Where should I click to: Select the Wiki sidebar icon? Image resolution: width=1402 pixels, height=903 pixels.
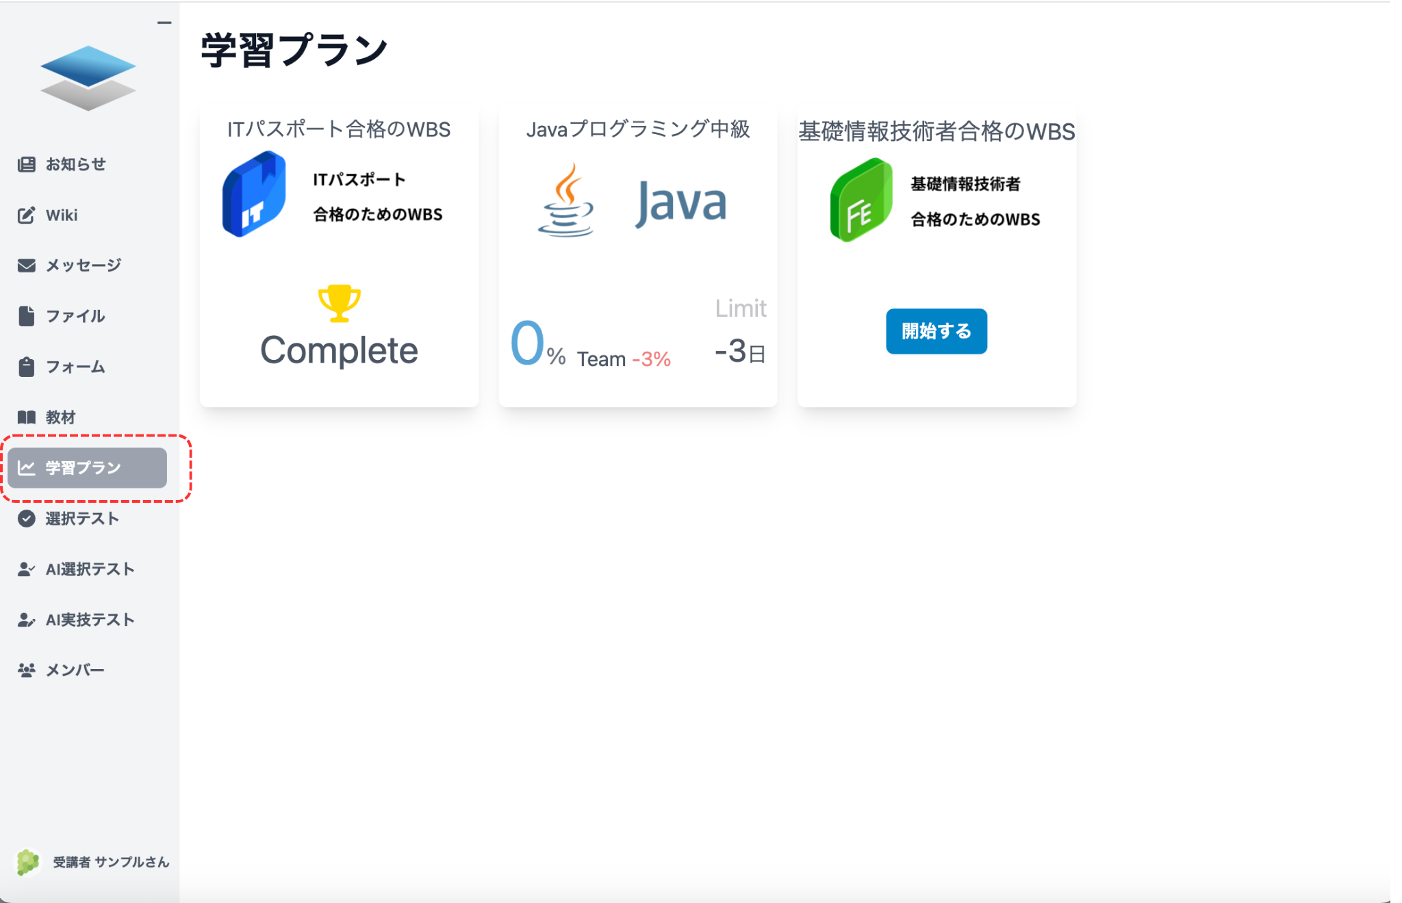click(x=25, y=215)
